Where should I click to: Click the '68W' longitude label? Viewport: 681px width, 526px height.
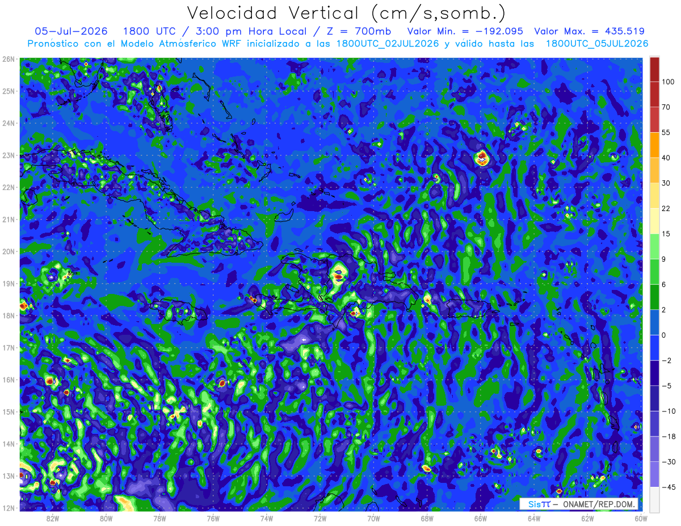pyautogui.click(x=427, y=519)
